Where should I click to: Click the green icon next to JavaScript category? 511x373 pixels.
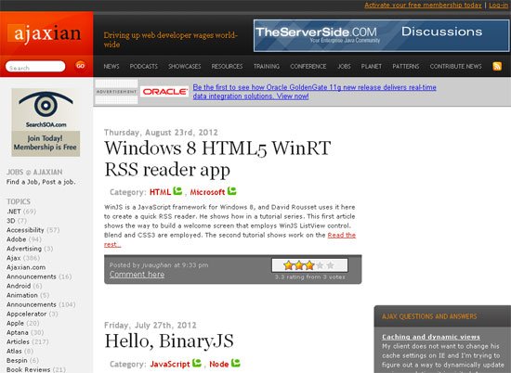197,363
